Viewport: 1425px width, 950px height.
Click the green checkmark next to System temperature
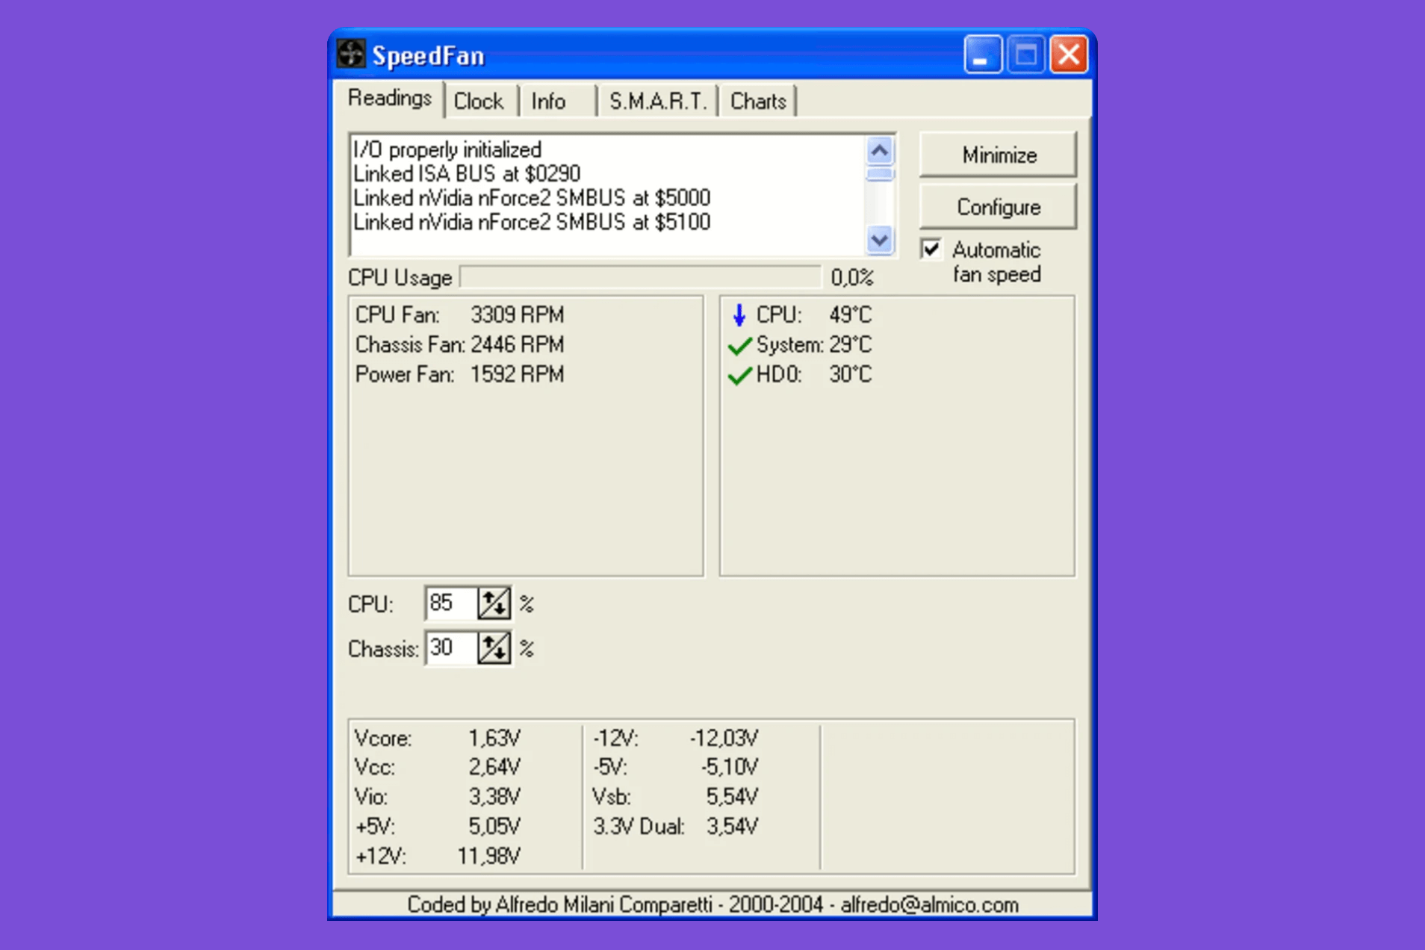739,346
